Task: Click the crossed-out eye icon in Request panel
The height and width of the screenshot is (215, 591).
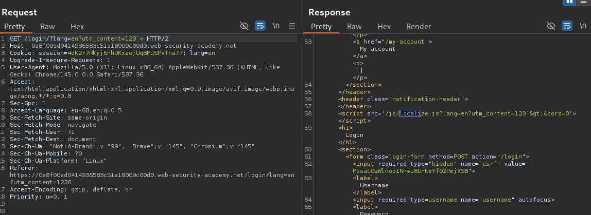Action: point(245,26)
